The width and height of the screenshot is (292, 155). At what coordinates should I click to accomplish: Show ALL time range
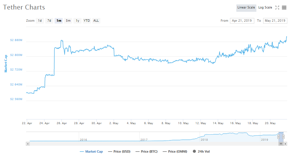(x=96, y=21)
